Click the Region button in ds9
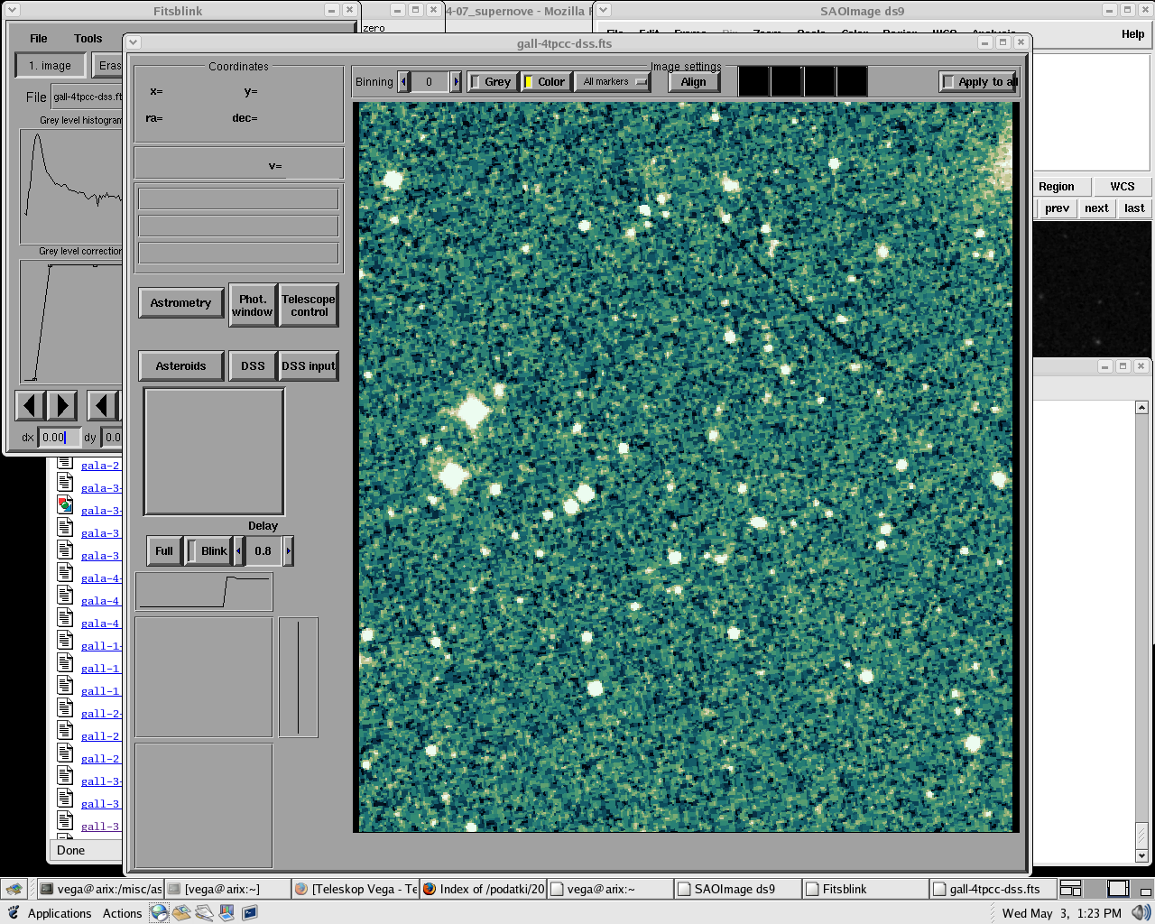Screen dimensions: 1155x924 tap(1056, 187)
